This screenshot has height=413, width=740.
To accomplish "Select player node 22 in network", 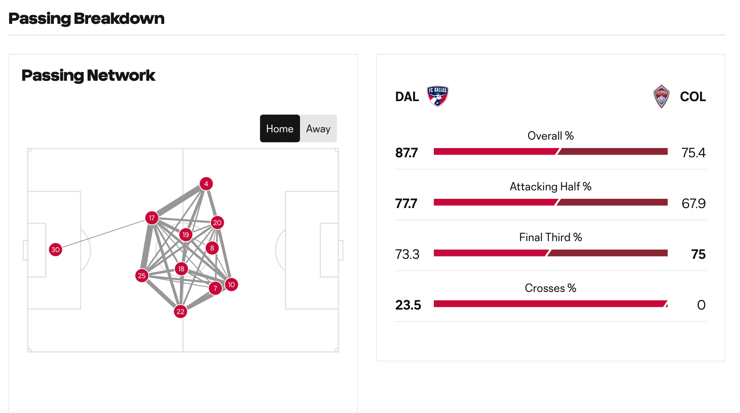I will [180, 311].
